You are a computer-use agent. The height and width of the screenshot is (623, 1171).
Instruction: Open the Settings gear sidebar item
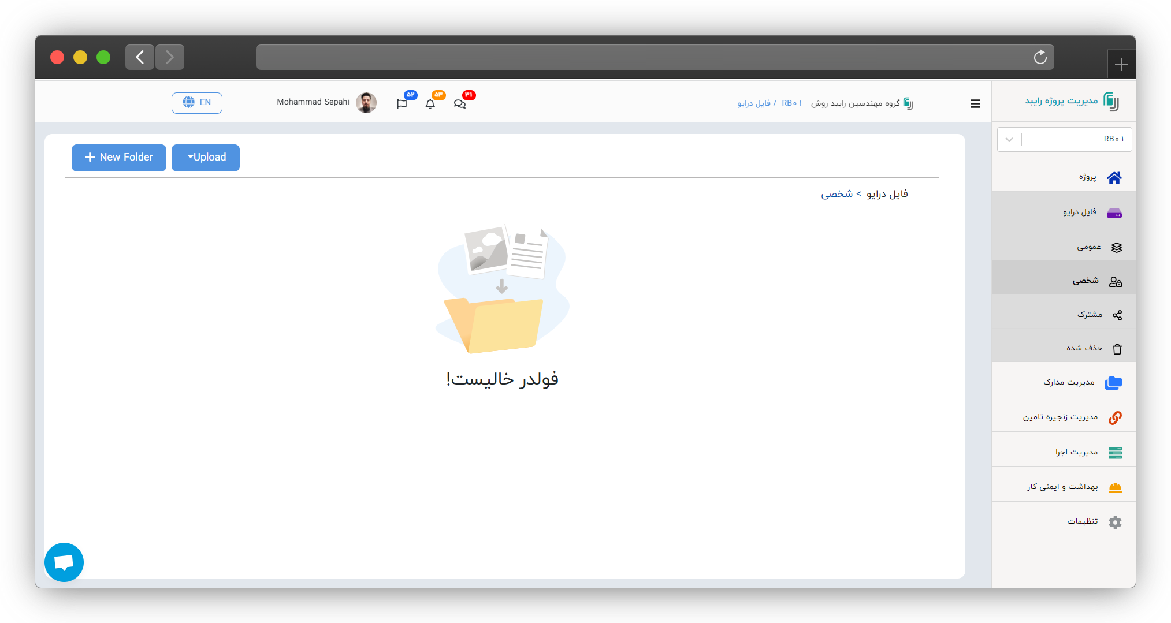[1064, 522]
